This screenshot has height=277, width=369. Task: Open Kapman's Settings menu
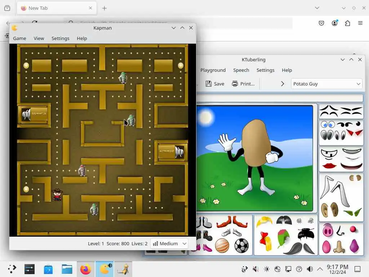(60, 38)
